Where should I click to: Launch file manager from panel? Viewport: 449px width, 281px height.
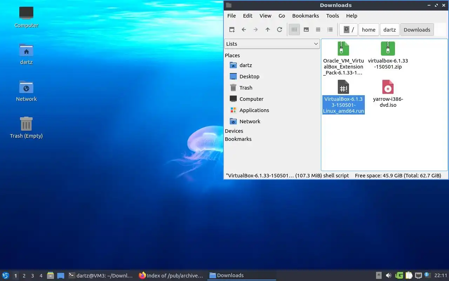(51, 276)
